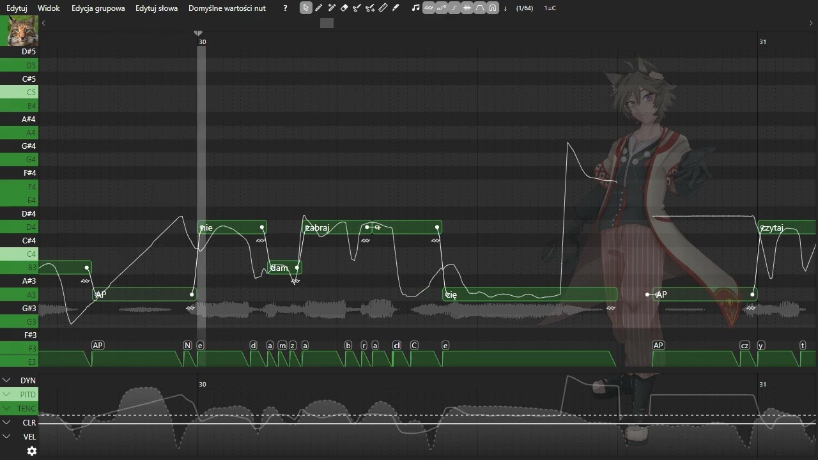Toggle phoneme envelope display button

(480, 8)
